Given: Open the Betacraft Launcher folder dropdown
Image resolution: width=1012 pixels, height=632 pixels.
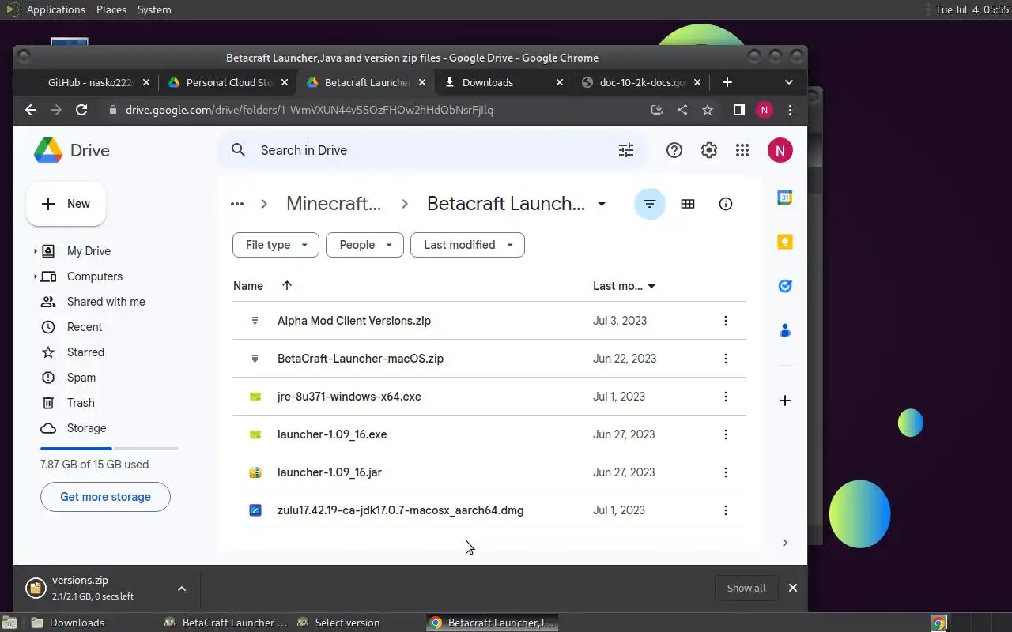Looking at the screenshot, I should pyautogui.click(x=602, y=204).
